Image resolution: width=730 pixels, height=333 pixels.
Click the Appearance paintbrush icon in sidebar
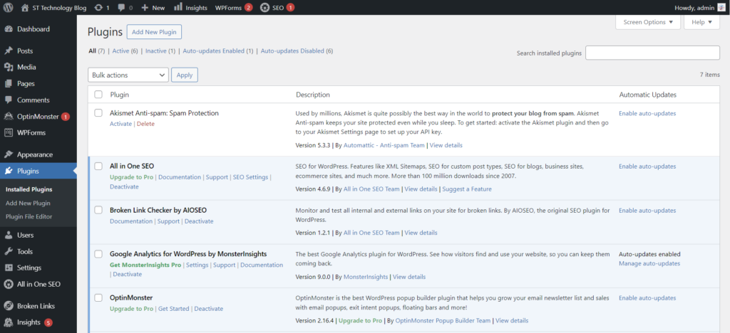coord(9,154)
